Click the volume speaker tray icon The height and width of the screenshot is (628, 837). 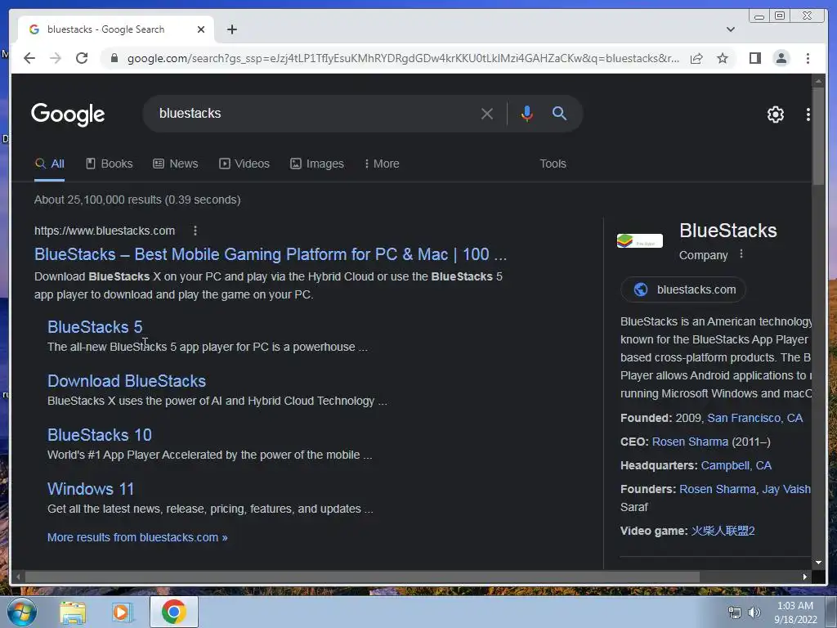754,612
